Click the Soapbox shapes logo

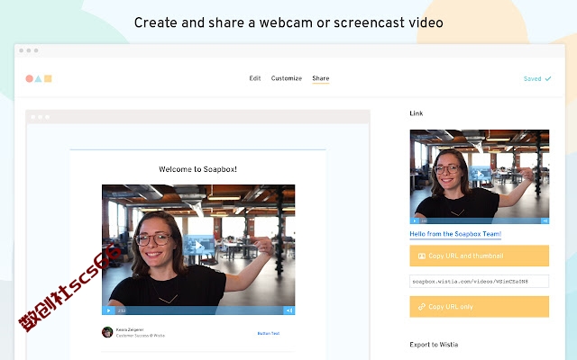point(39,78)
